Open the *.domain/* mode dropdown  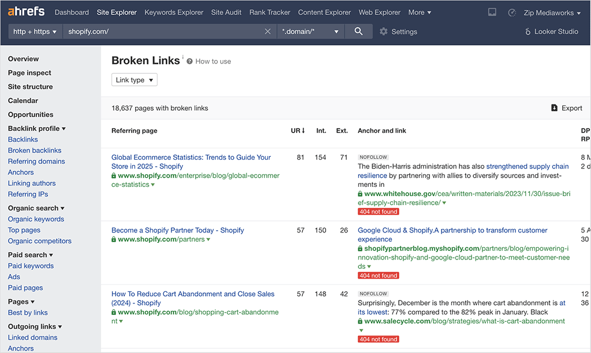[x=310, y=32]
